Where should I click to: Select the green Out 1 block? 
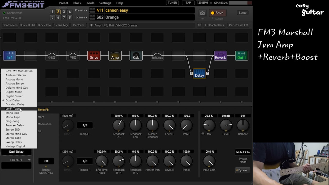(242, 55)
